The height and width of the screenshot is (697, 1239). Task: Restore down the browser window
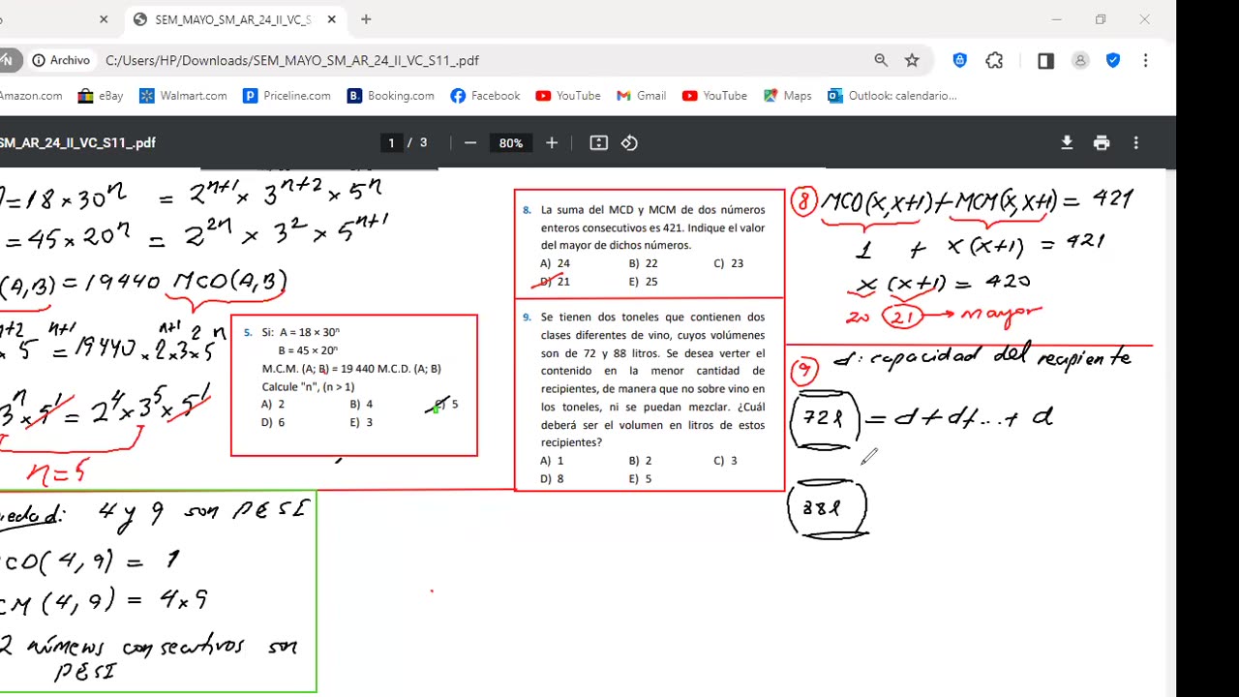click(x=1101, y=19)
